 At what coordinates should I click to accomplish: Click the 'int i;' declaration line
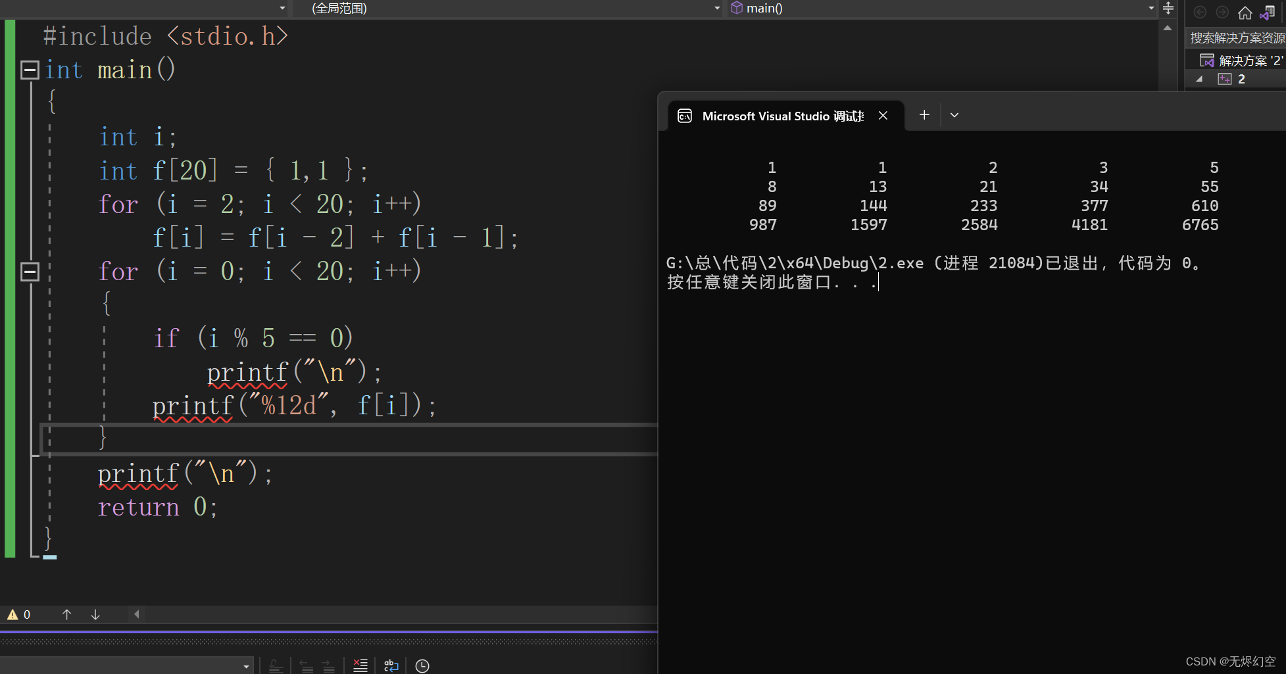tap(137, 137)
